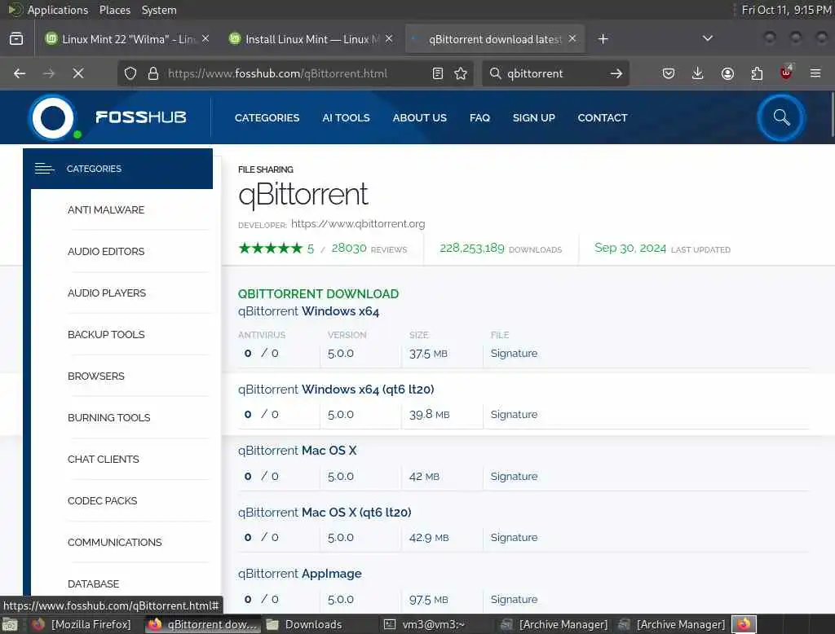Stop loading the page with the X button
This screenshot has height=634, width=835.
[78, 73]
